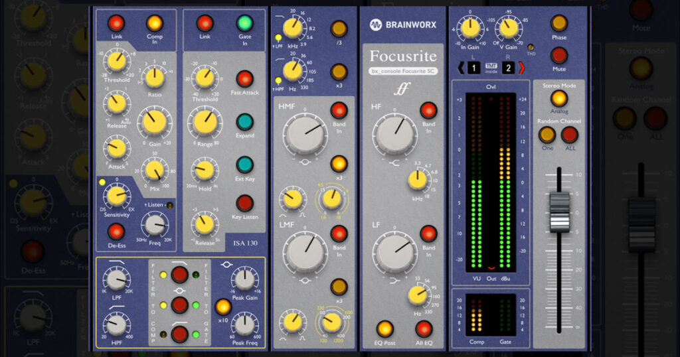Click the V Gain knob
Viewport: 680px width, 357px height.
coord(509,29)
